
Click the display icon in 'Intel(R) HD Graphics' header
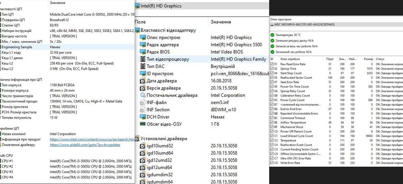pos(137,6)
